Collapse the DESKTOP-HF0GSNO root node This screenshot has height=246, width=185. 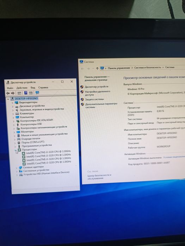(8, 99)
